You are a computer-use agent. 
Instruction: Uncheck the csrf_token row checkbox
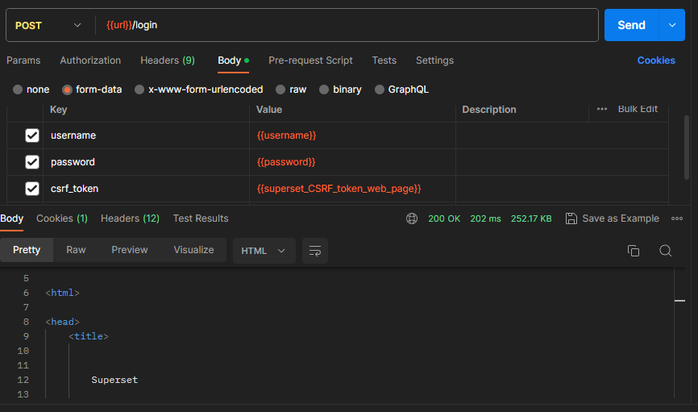click(x=32, y=189)
